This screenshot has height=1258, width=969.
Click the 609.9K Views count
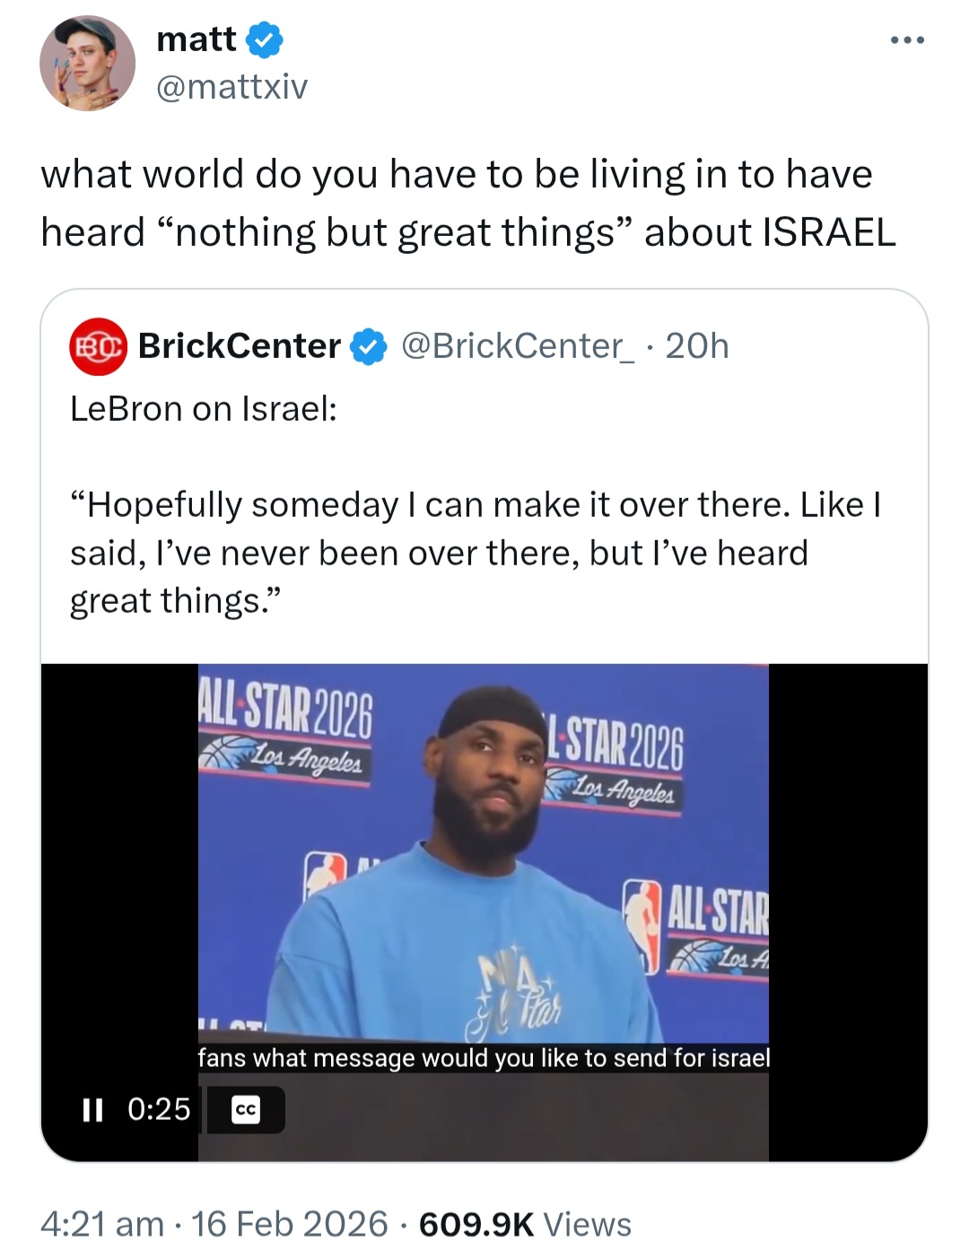525,1225
